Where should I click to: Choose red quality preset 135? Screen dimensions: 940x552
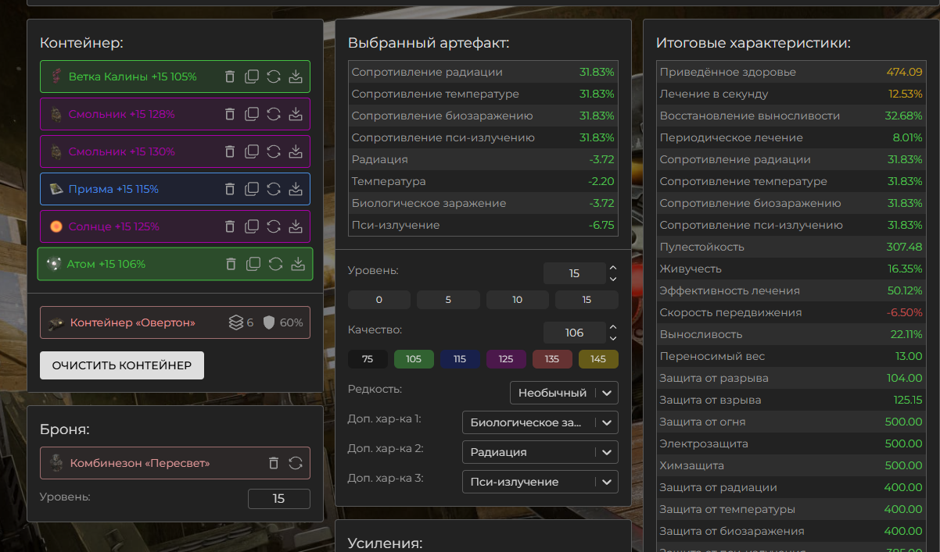(552, 359)
